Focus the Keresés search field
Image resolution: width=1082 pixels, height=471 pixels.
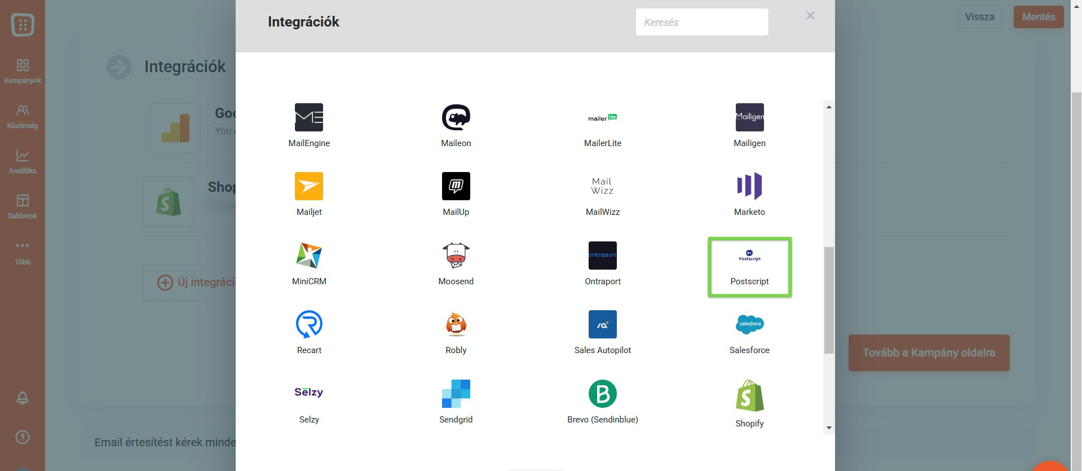tap(702, 22)
